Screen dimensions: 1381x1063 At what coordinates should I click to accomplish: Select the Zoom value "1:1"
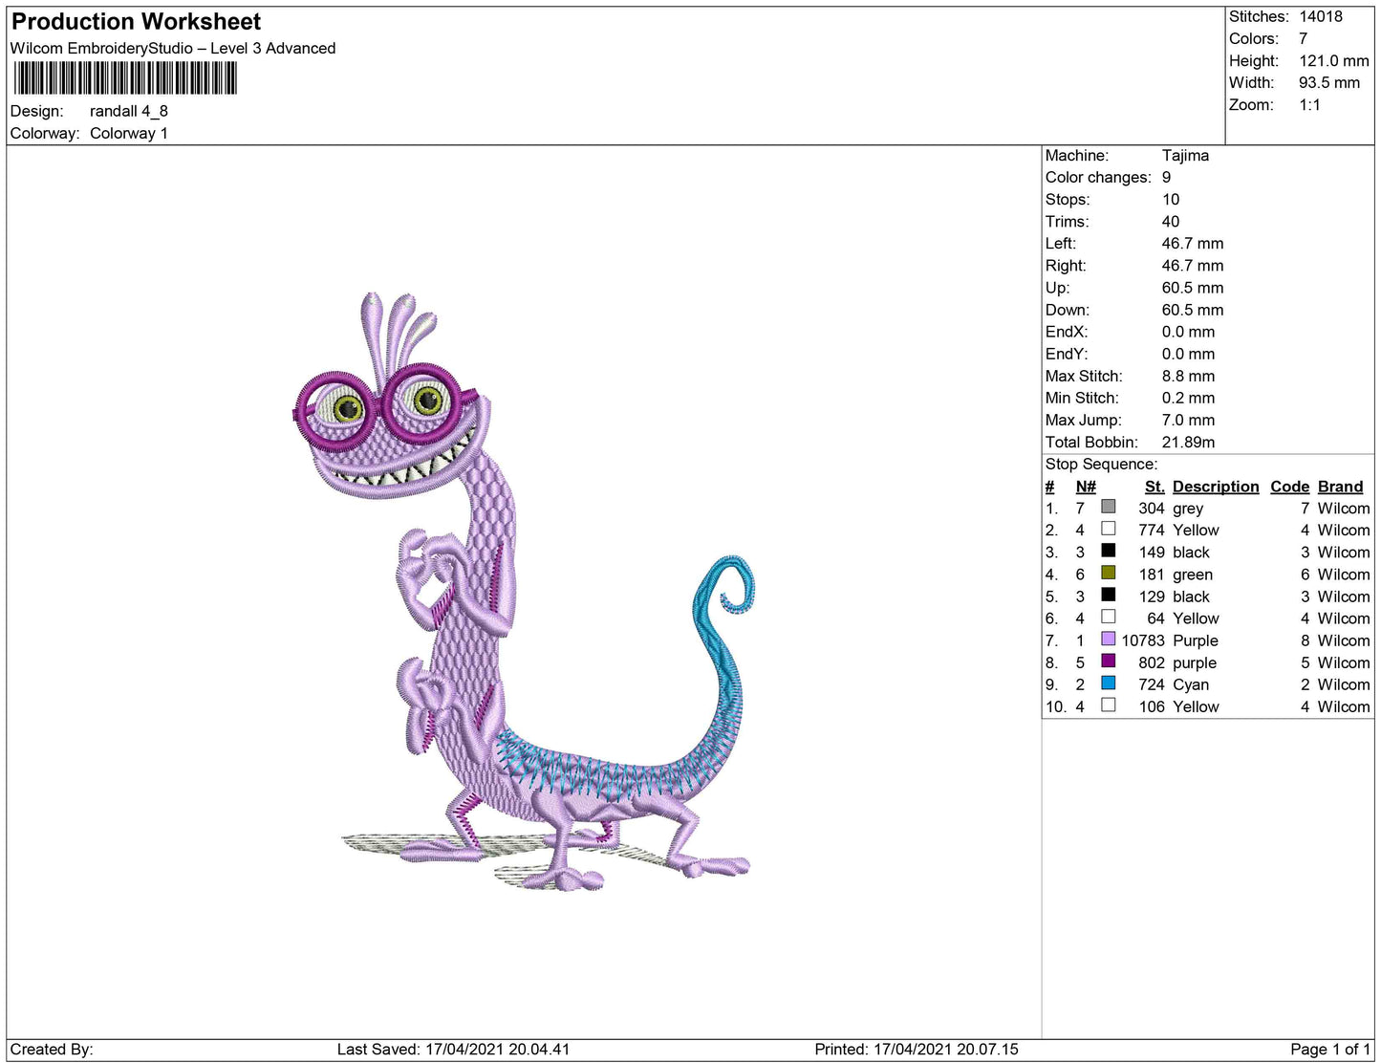click(1309, 104)
